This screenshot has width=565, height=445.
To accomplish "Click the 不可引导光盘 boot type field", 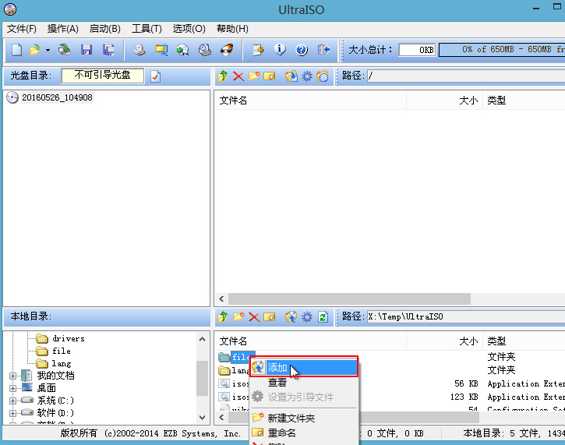I will (103, 76).
